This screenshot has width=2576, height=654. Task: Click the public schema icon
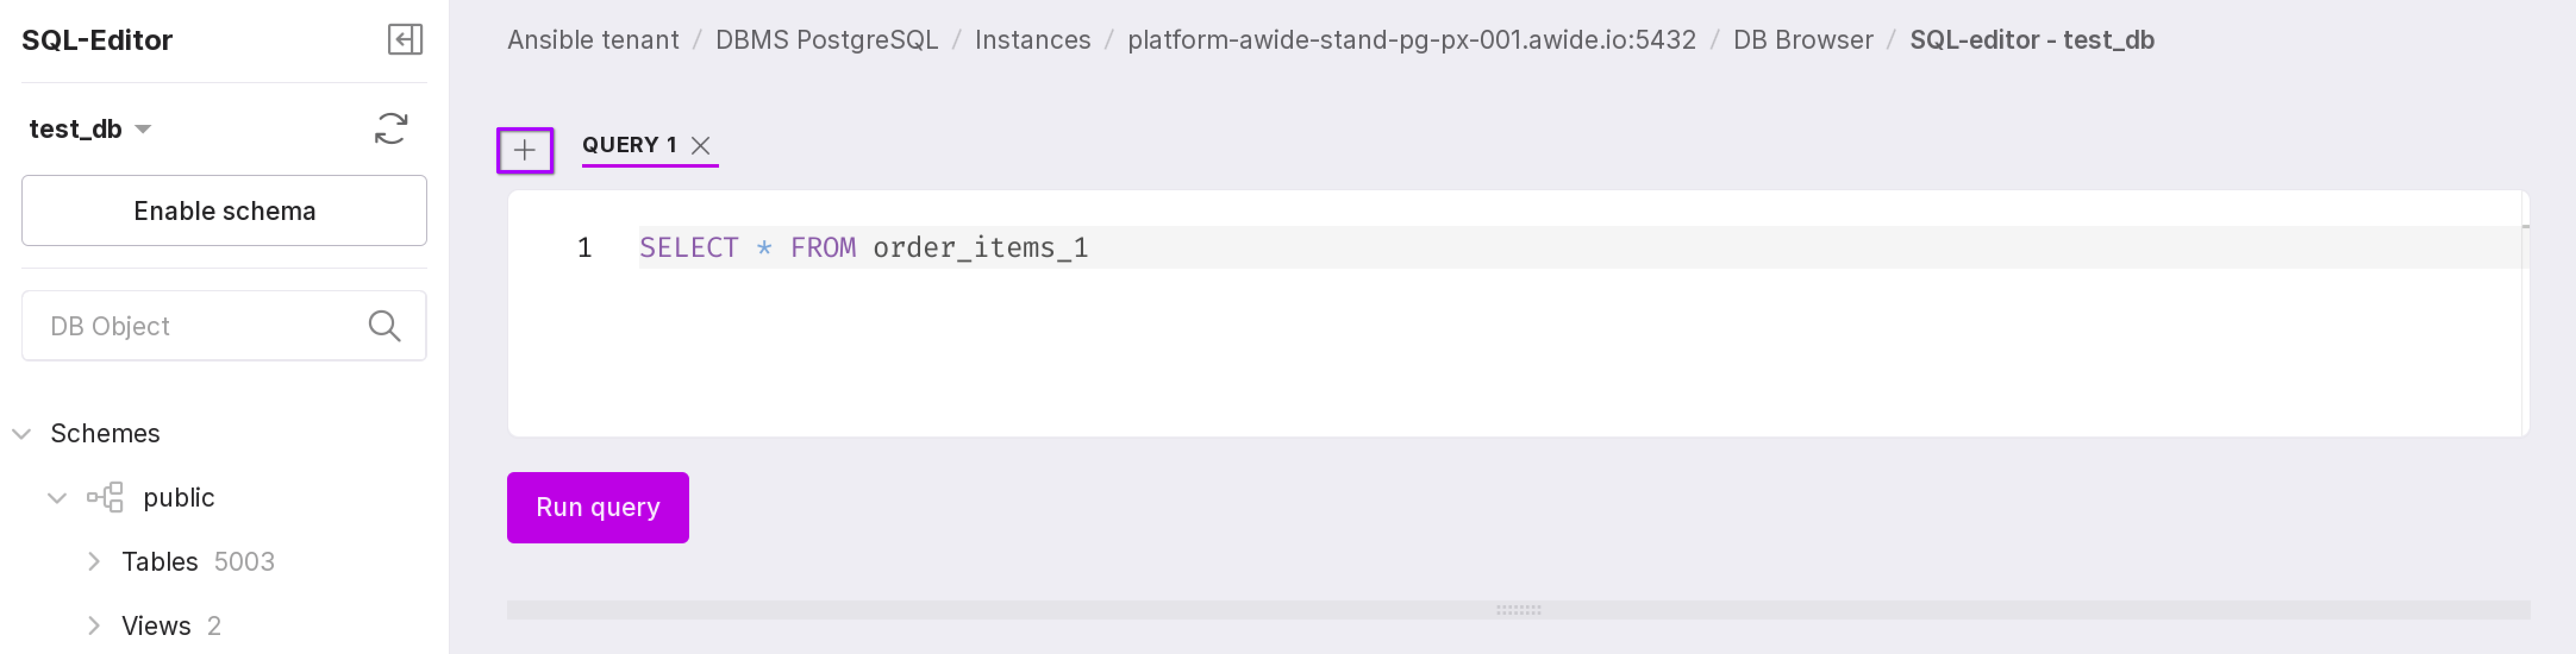(105, 497)
